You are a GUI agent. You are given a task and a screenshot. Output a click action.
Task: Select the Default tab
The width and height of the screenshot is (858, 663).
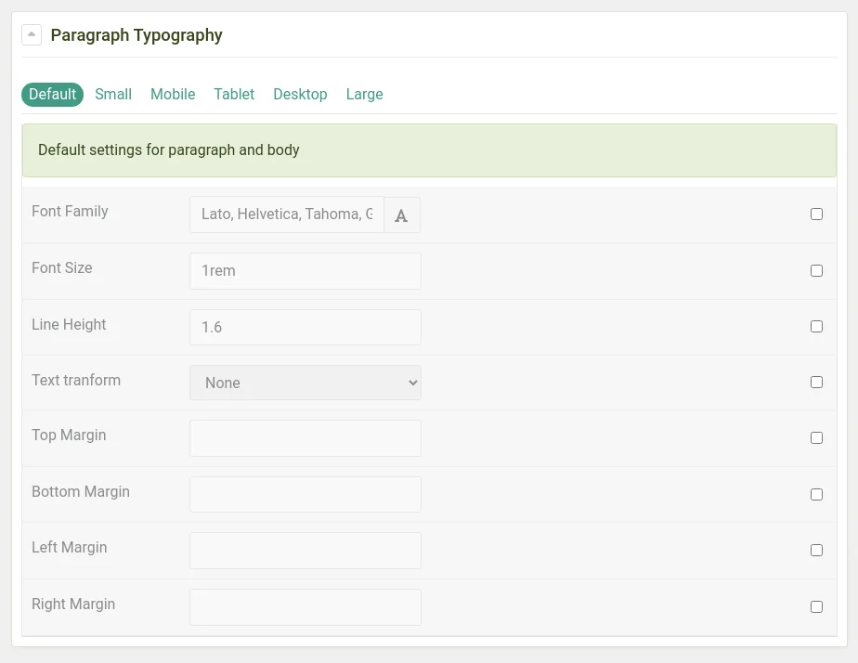pos(53,94)
